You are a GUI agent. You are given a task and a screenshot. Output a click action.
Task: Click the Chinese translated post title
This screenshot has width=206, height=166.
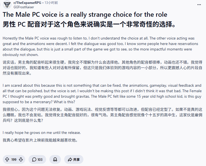point(89,24)
